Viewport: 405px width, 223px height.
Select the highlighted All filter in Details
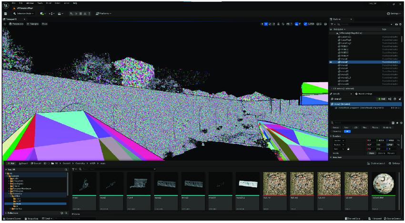click(347, 131)
